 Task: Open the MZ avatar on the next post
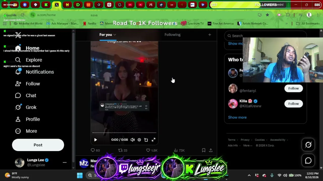(x=84, y=163)
